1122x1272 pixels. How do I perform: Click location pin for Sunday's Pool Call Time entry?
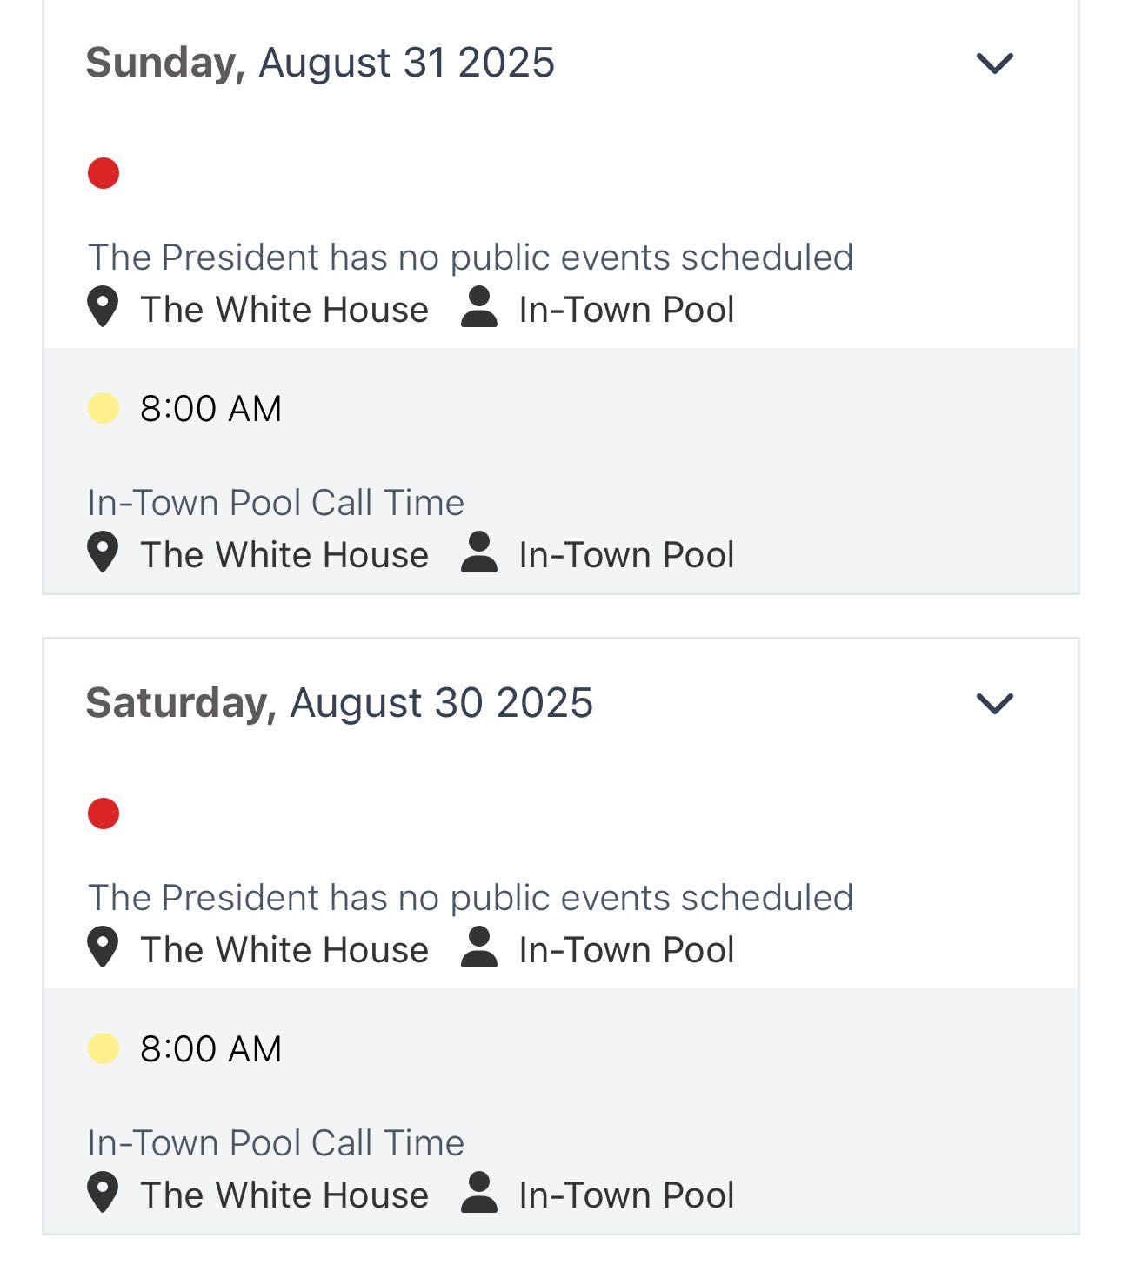click(103, 552)
